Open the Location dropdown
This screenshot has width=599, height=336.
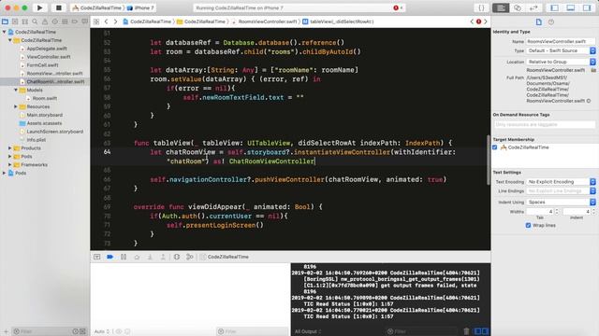click(x=561, y=62)
